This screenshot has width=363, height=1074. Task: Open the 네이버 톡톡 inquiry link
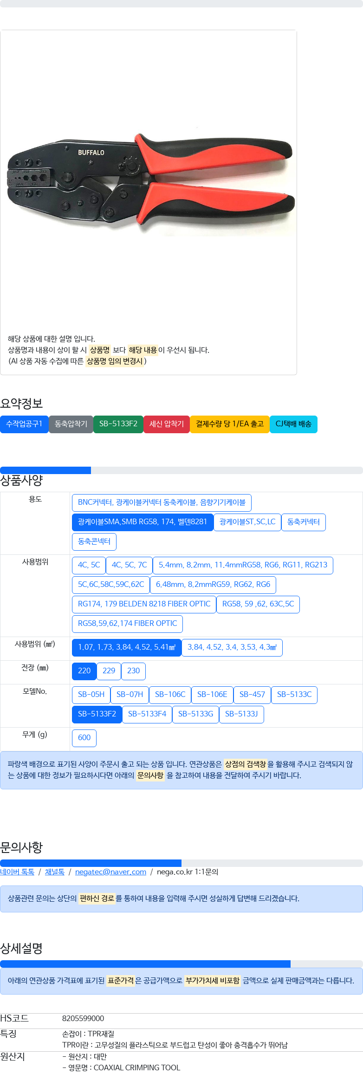coord(17,872)
